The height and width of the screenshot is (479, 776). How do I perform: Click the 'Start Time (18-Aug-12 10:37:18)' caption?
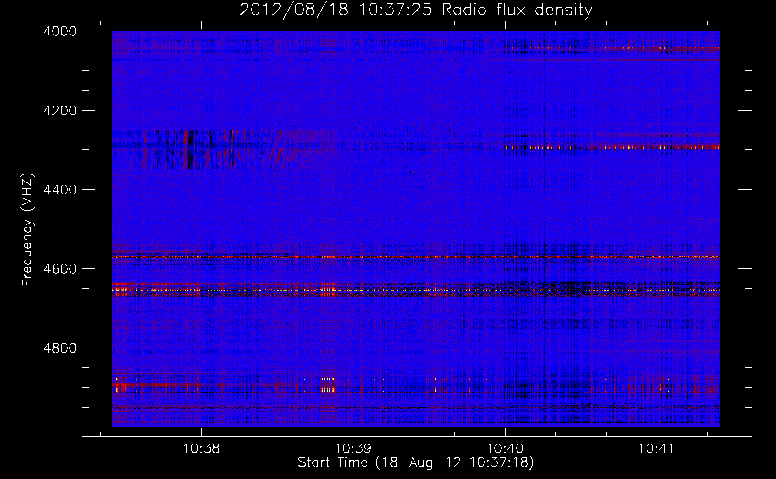pos(416,463)
